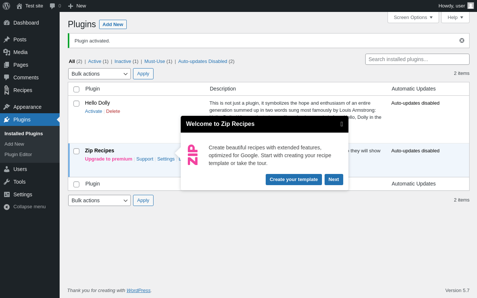Viewport: 477px width, 298px height.
Task: Click the Collapse menu arrow icon
Action: click(x=7, y=207)
